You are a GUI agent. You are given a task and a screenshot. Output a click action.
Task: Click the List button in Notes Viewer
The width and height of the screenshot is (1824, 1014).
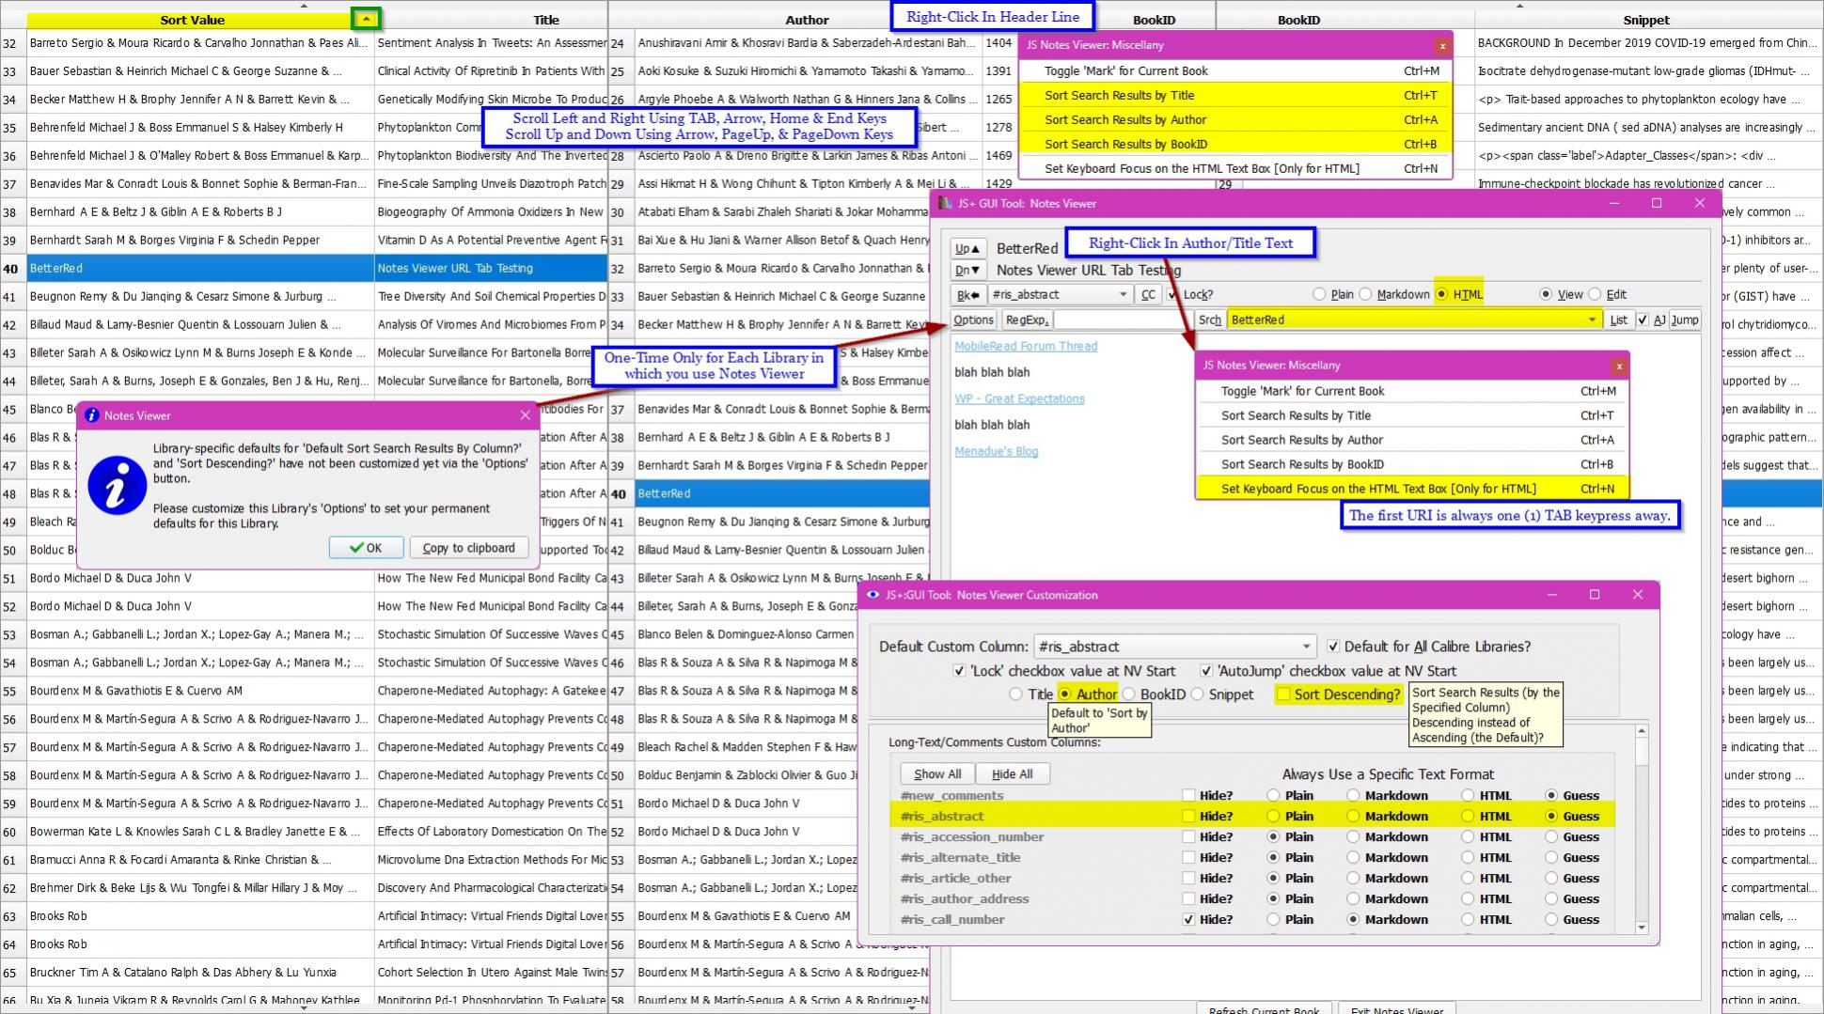tap(1618, 320)
